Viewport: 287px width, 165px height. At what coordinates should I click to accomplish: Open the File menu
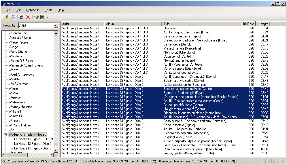click(8, 10)
